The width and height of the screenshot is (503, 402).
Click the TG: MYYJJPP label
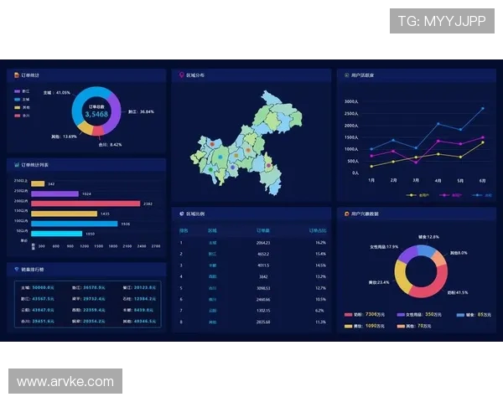441,21
